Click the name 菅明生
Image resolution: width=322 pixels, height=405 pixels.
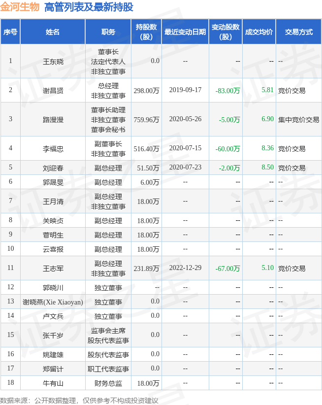tap(53, 235)
